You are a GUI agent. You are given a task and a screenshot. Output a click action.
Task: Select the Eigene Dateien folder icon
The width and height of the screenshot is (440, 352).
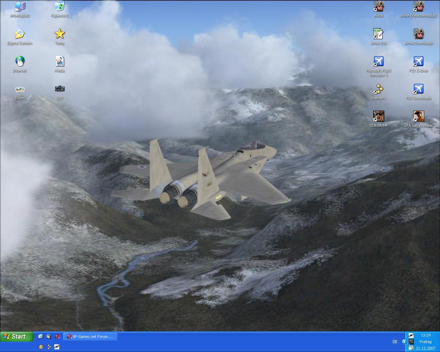tap(20, 34)
